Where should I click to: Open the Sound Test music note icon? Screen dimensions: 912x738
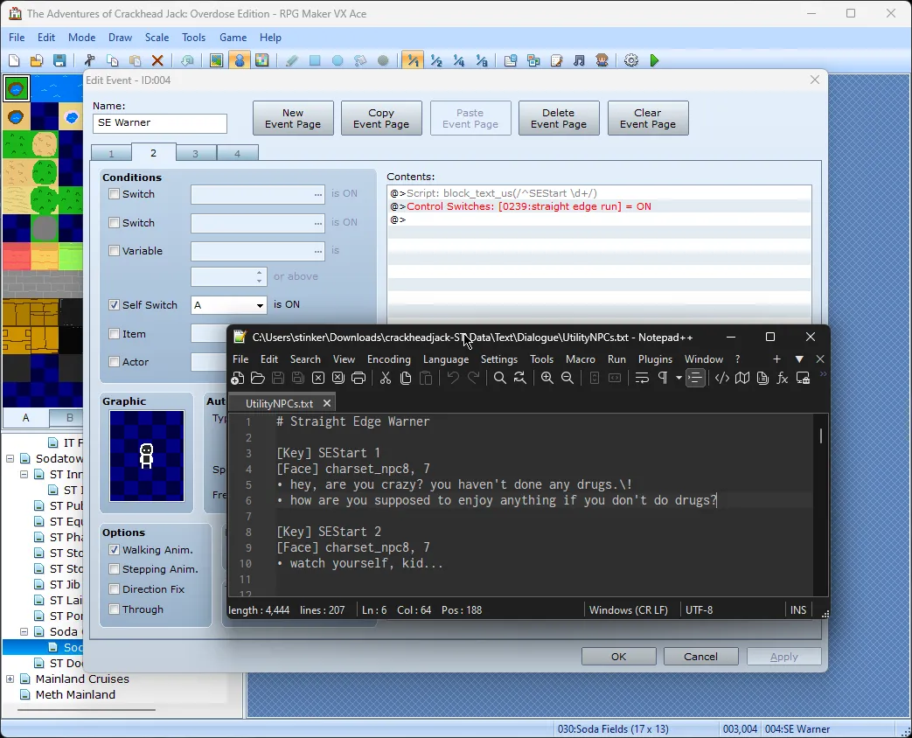pos(579,60)
